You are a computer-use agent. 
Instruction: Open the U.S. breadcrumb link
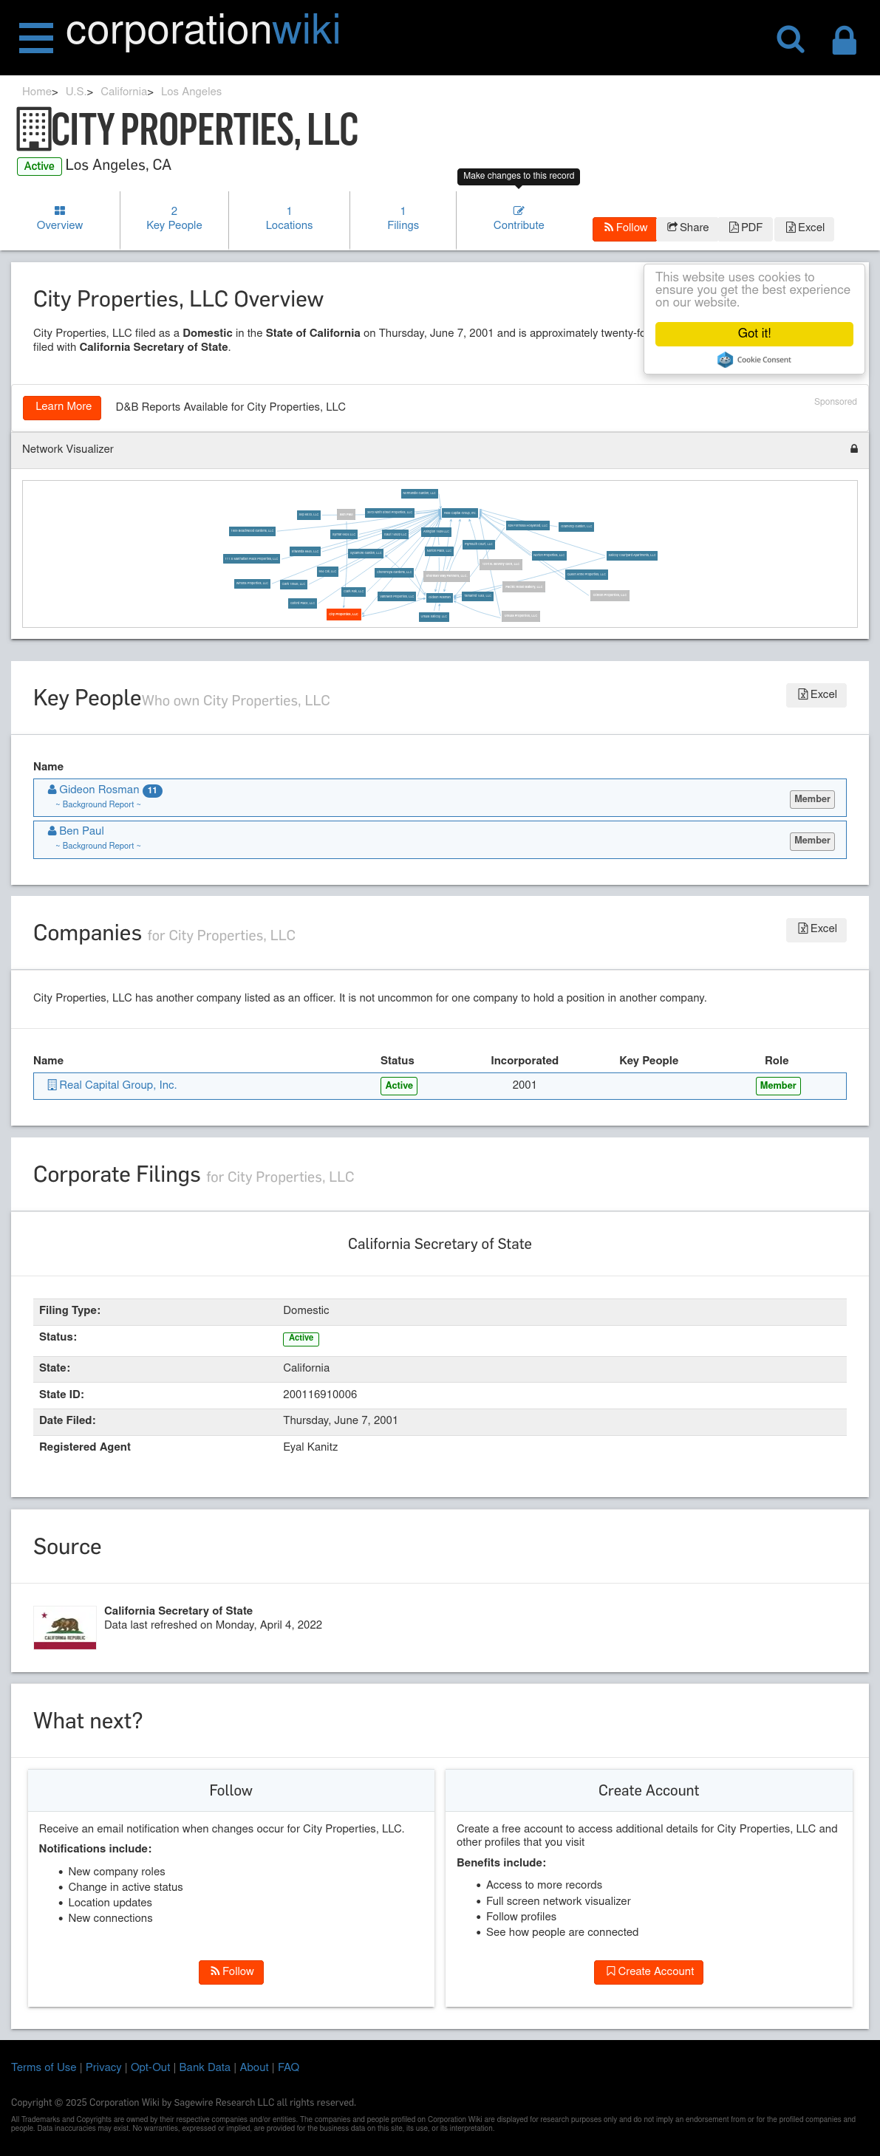75,92
